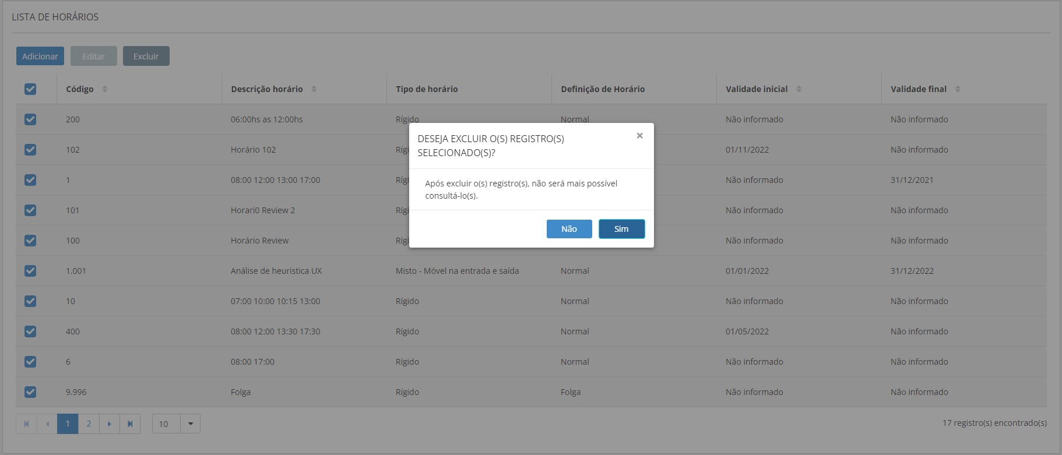
Task: Click the Adicionar button
Action: pyautogui.click(x=40, y=57)
